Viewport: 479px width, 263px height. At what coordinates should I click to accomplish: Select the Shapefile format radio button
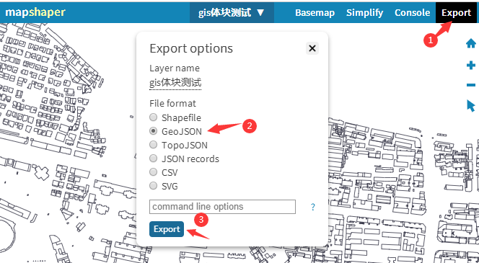coord(153,117)
